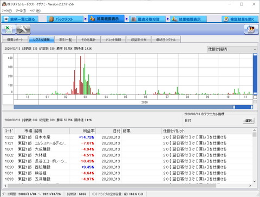Switch to the 取引一覧 tab
Viewport: 260px width, 197px height.
point(66,40)
